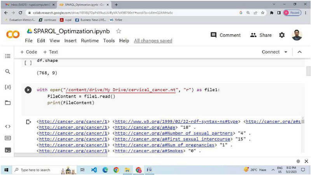Click the Share button
The image size is (311, 175).
[x=261, y=35]
